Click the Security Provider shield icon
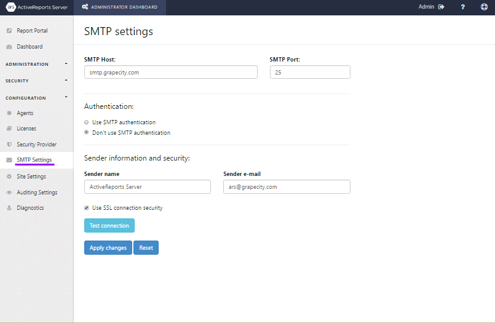 9,145
